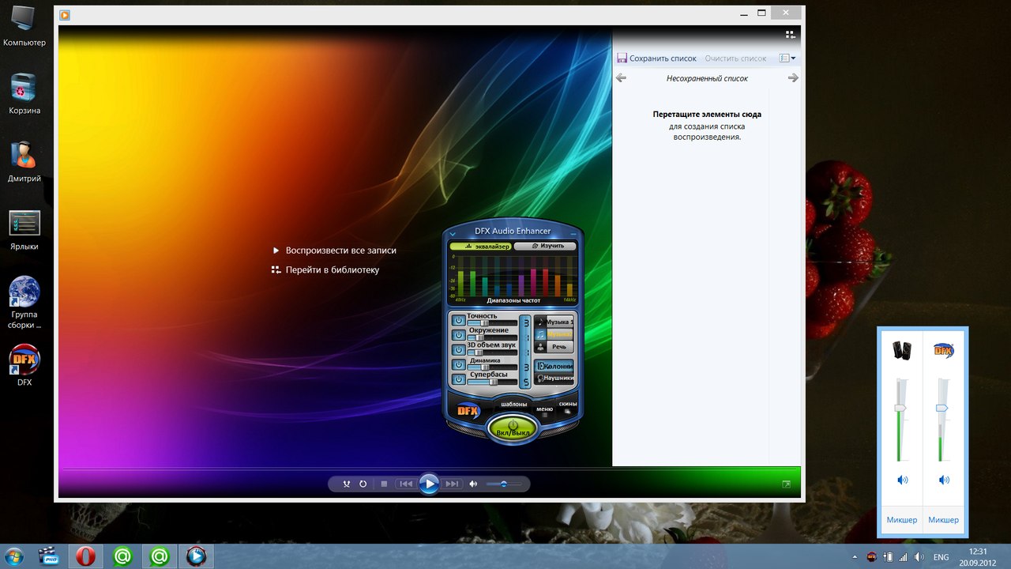The height and width of the screenshot is (569, 1011).
Task: Switch to Now Playing mode icon
Action: [786, 484]
